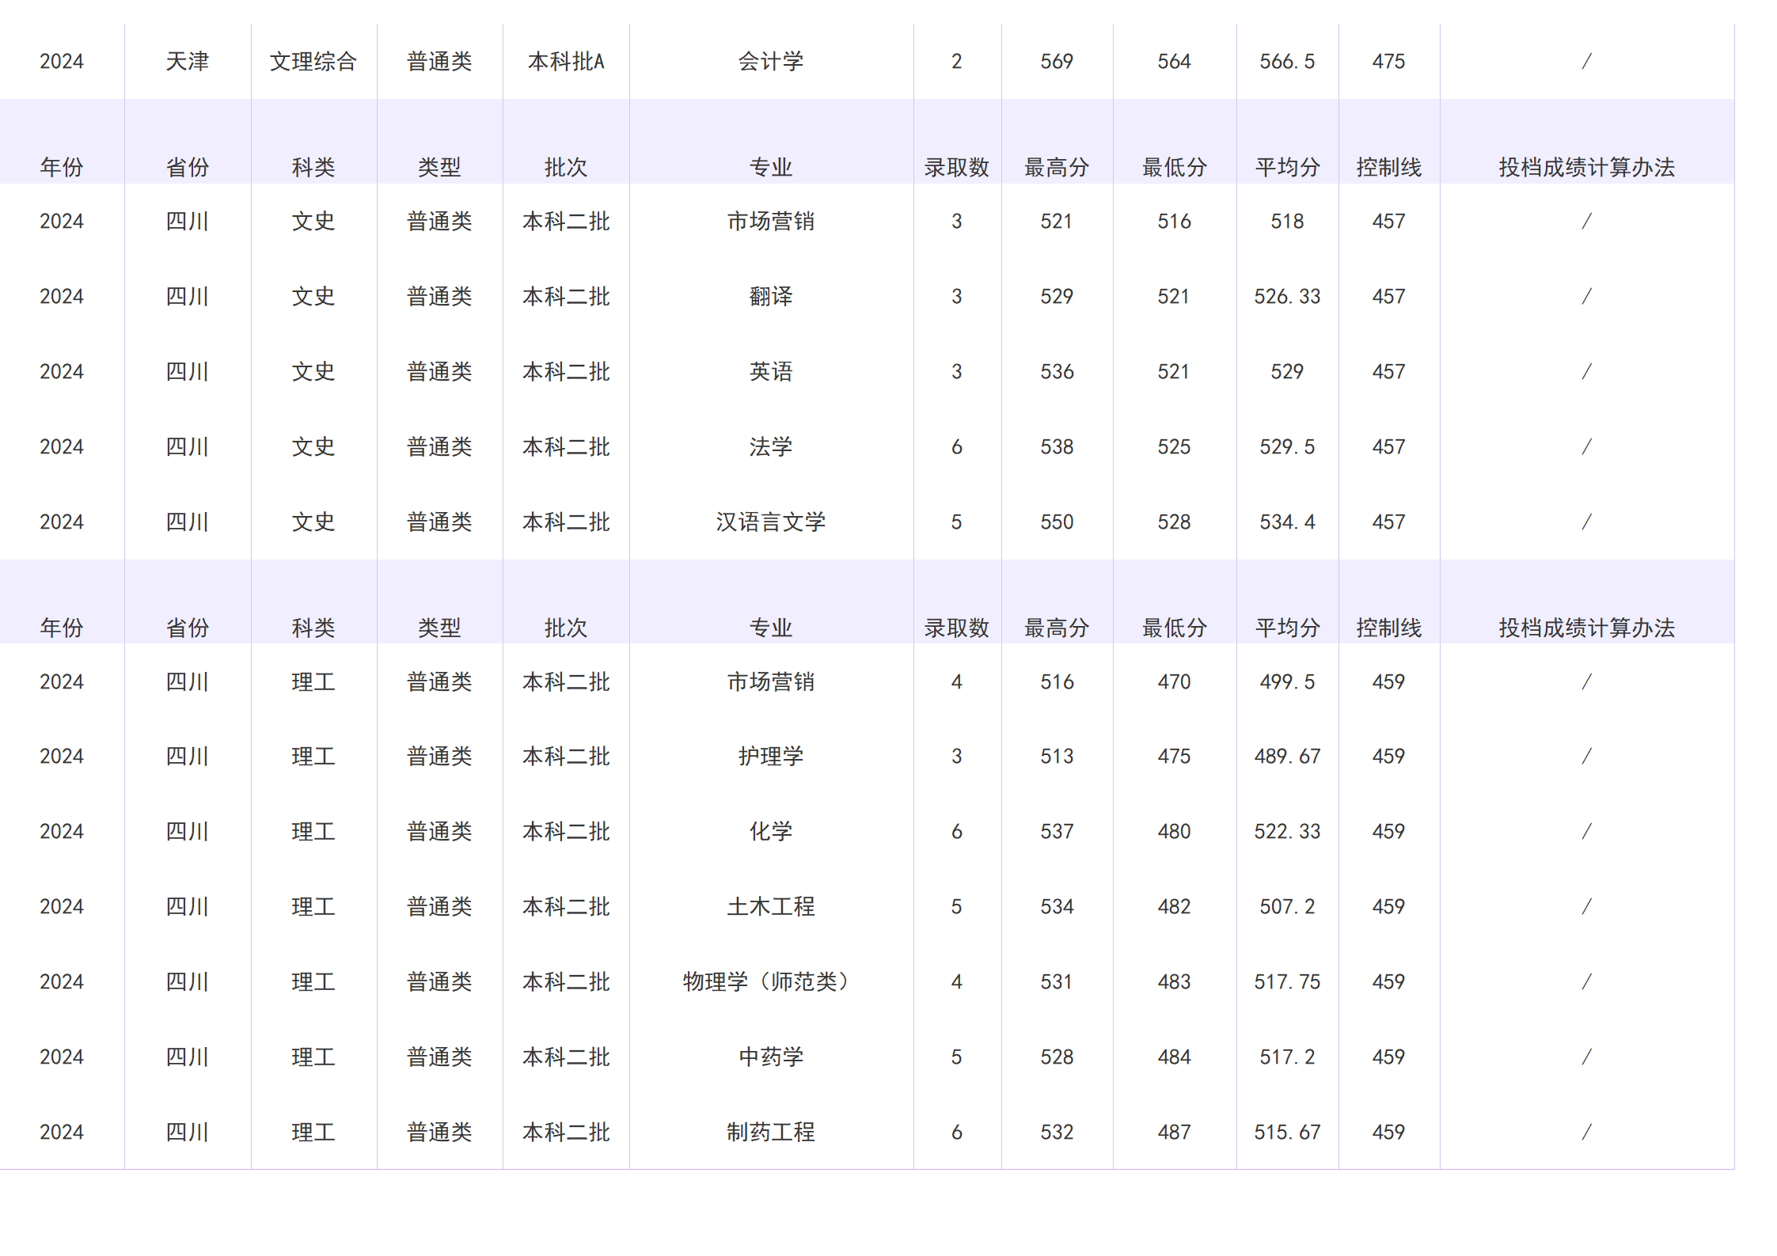Select the 法学 major cell
Image resolution: width=1777 pixels, height=1256 pixels.
(x=772, y=446)
